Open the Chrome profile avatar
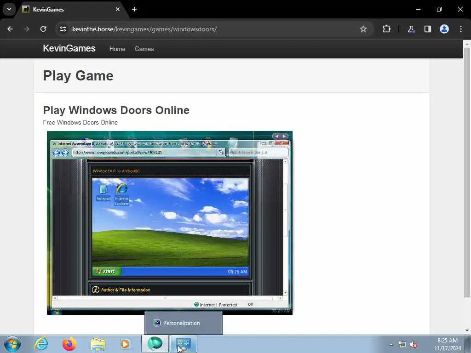 [444, 29]
